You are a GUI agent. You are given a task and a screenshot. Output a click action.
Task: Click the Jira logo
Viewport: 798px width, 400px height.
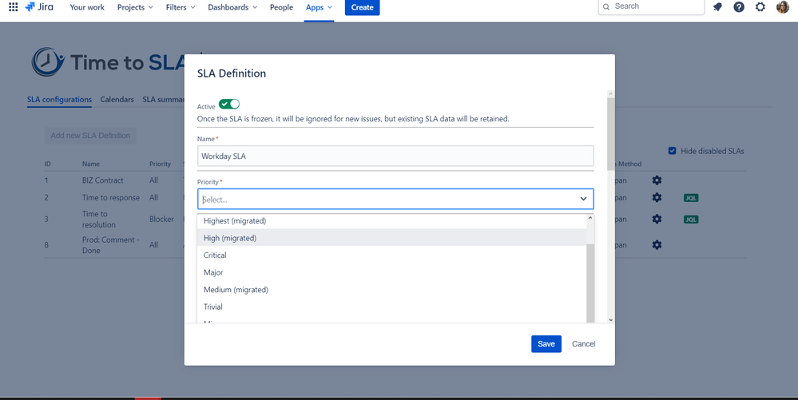click(x=39, y=7)
